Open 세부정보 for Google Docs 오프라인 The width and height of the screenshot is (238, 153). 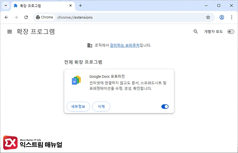[78, 107]
